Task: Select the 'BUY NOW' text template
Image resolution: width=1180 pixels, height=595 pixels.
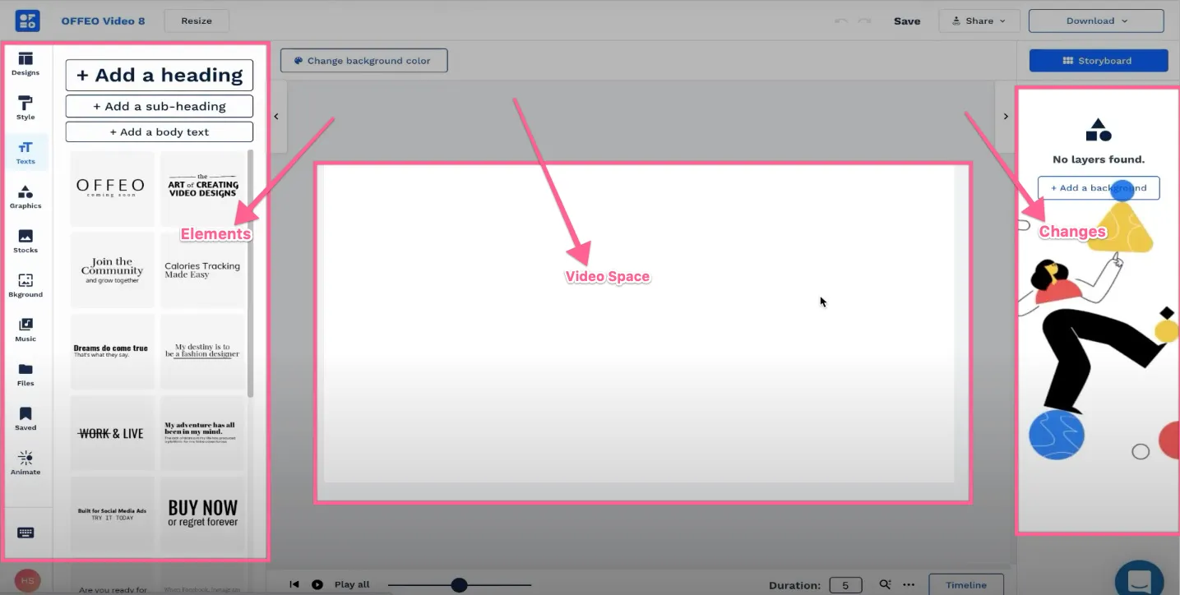Action: 203,514
